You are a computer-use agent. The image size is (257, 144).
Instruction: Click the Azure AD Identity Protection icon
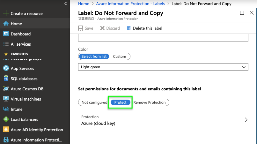click(x=6, y=130)
